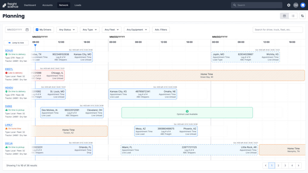Click the date picker field
Image resolution: width=308 pixels, height=173 pixels.
point(18,30)
